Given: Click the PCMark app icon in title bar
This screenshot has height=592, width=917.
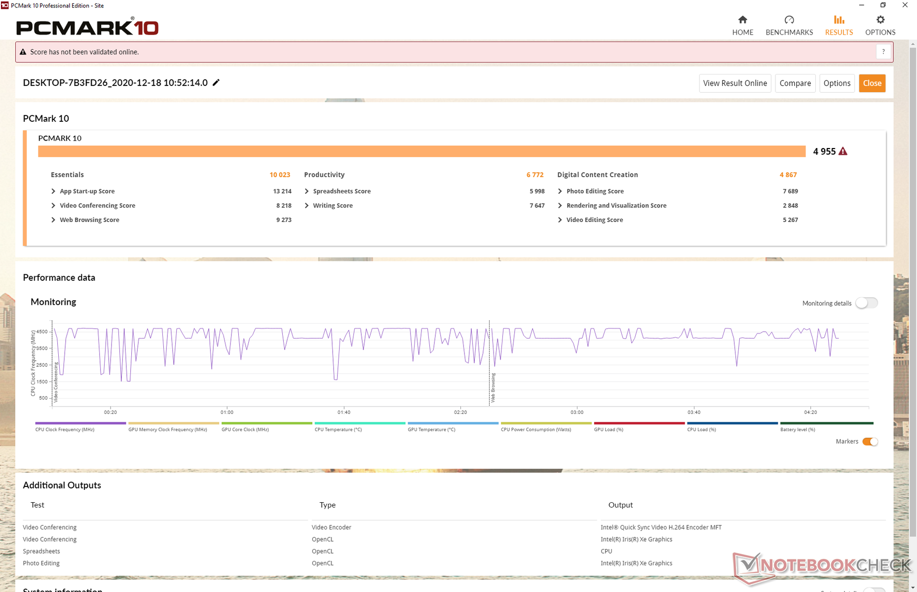Looking at the screenshot, I should coord(5,5).
